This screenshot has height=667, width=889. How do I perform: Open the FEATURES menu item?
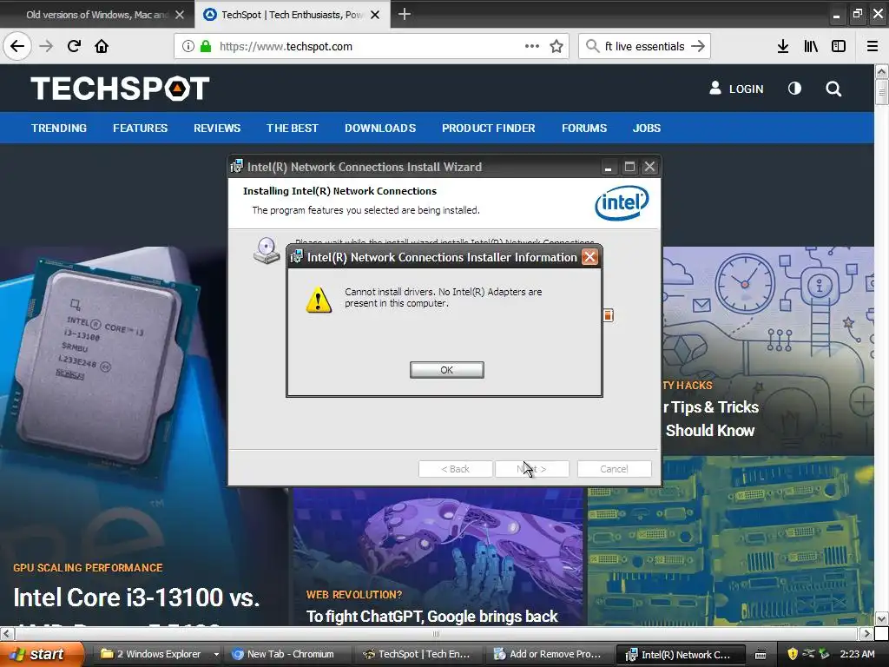click(x=140, y=129)
